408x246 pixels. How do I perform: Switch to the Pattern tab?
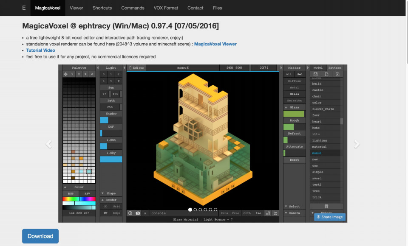(334, 67)
